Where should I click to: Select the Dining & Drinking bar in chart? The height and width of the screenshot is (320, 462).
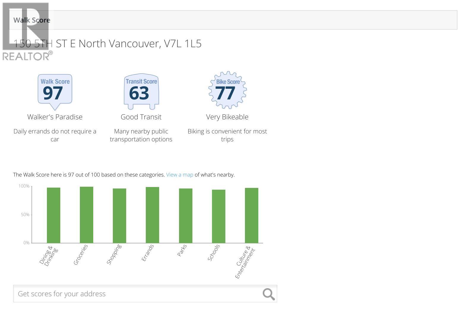click(x=53, y=215)
